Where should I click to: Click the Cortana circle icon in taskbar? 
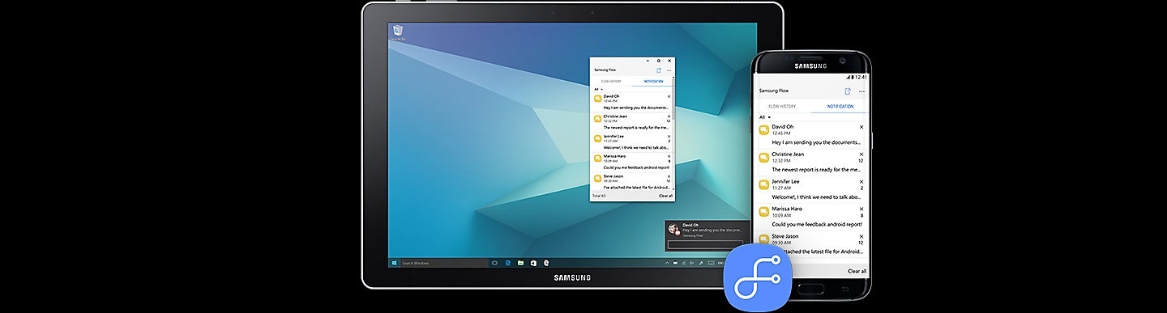click(x=494, y=263)
